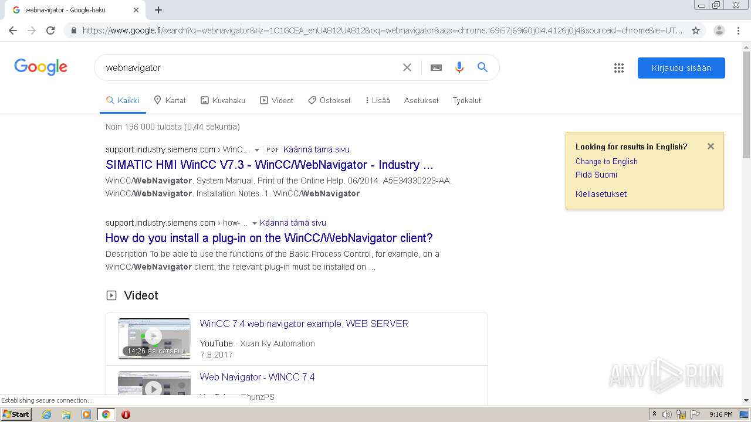Viewport: 751px width, 422px height.
Task: Switch to the Kartat tab
Action: tap(170, 100)
